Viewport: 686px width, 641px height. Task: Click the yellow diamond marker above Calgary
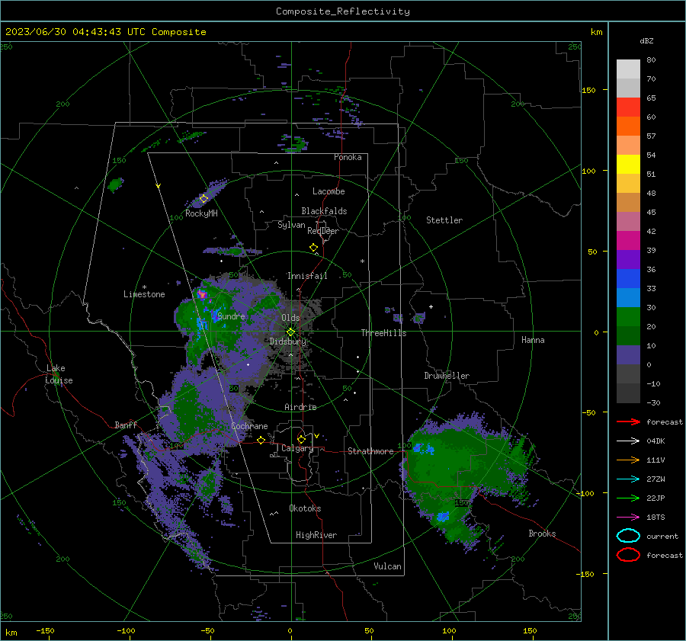tap(301, 439)
